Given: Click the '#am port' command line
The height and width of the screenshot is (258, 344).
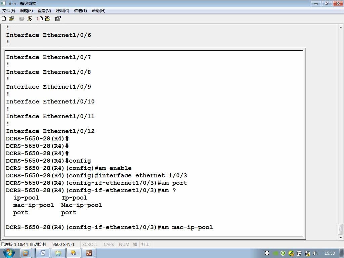Looking at the screenshot, I should pyautogui.click(x=96, y=183).
